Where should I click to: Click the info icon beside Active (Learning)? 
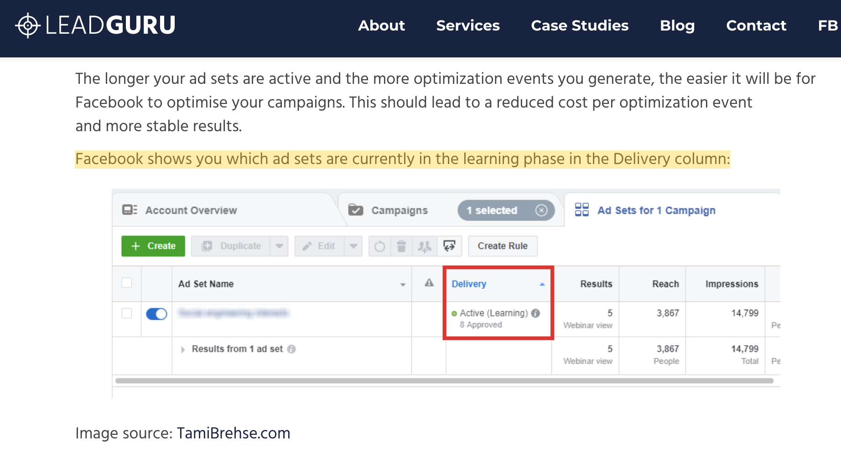[536, 313]
